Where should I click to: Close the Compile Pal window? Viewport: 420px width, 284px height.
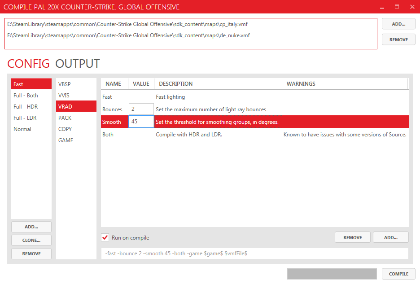click(x=412, y=7)
